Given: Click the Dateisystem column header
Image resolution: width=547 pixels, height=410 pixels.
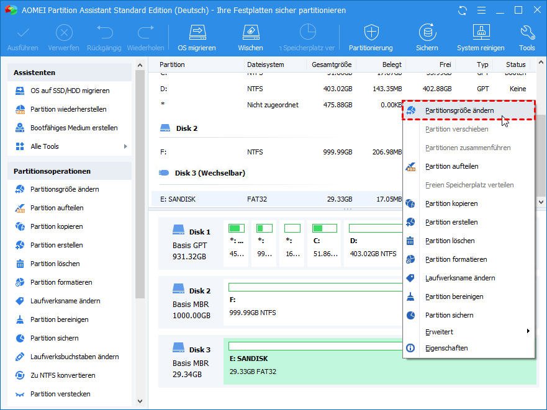Looking at the screenshot, I should pos(265,65).
